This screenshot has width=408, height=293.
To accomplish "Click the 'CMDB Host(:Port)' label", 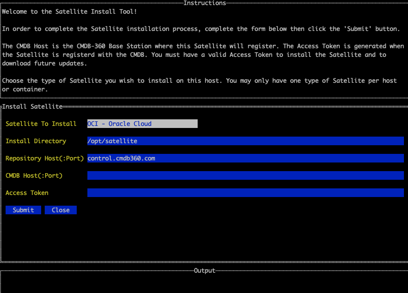I will point(34,176).
